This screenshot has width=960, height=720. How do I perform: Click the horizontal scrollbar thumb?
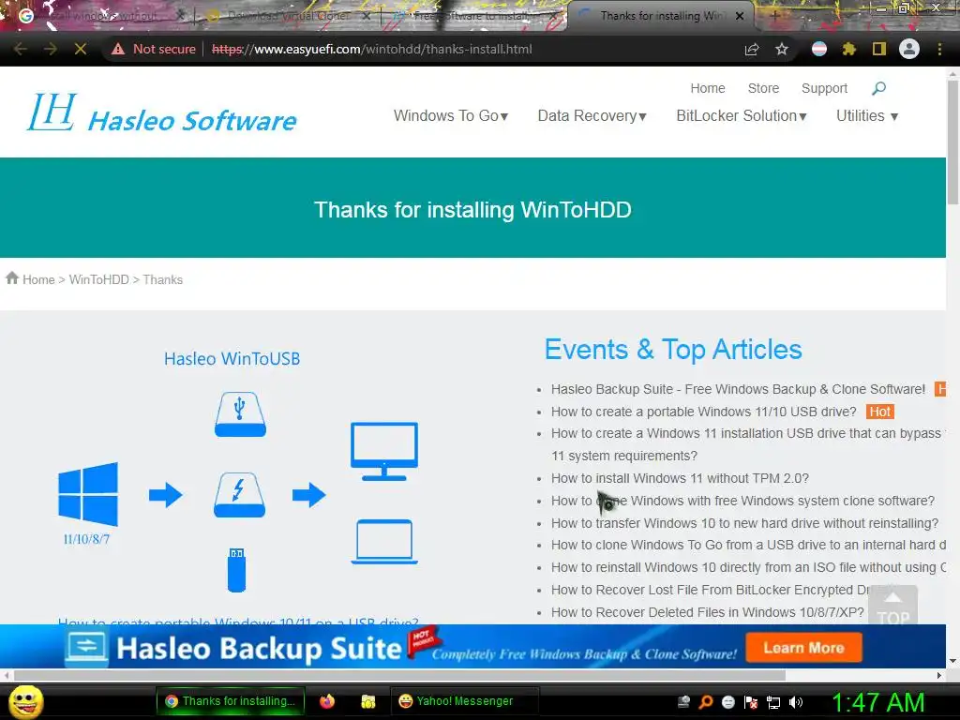pos(399,675)
